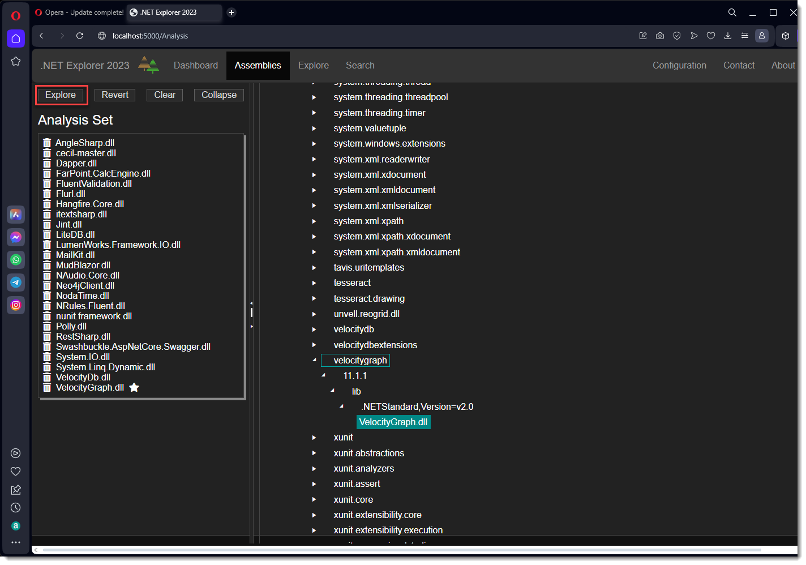Select xunit.extensibility.execution row
Viewport: 806px width, 565px height.
coord(388,530)
